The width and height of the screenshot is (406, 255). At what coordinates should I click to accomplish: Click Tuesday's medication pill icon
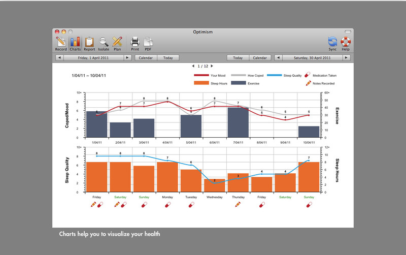191,205
